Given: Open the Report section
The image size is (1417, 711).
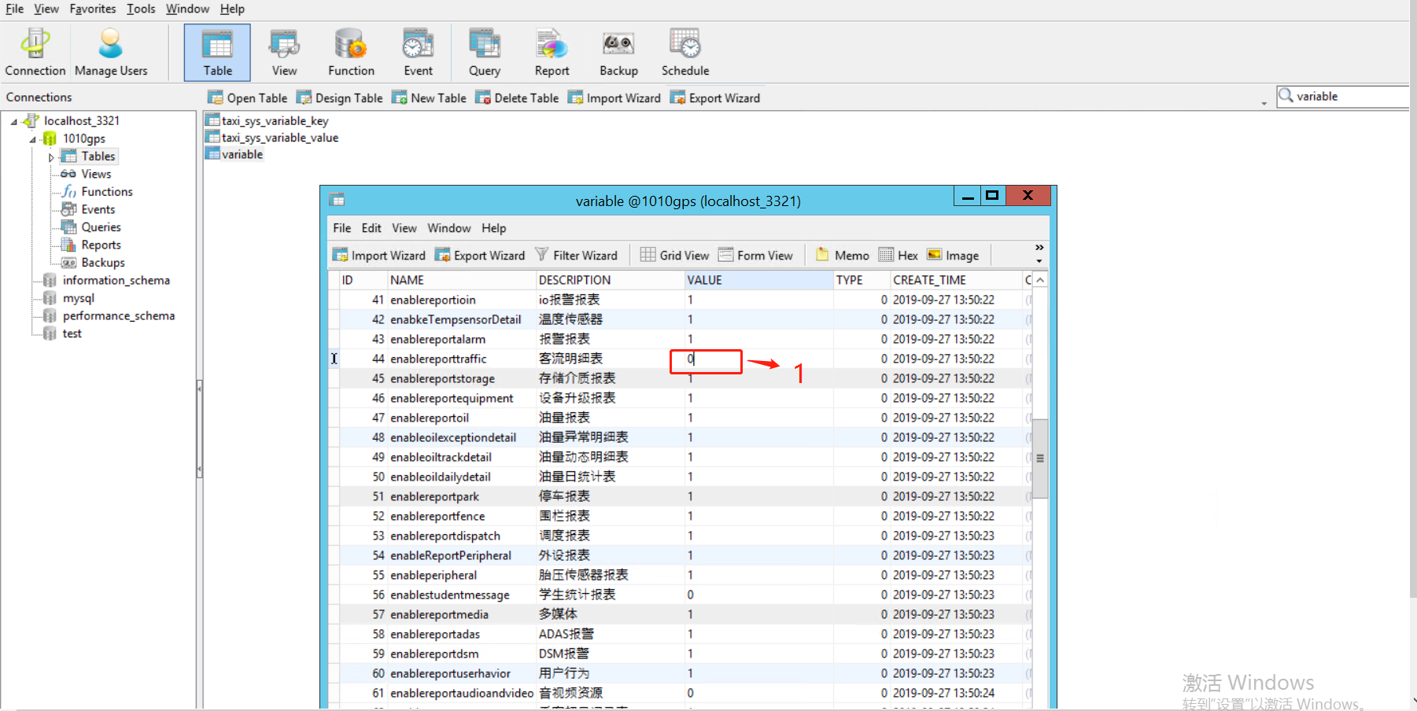Looking at the screenshot, I should click(x=552, y=53).
